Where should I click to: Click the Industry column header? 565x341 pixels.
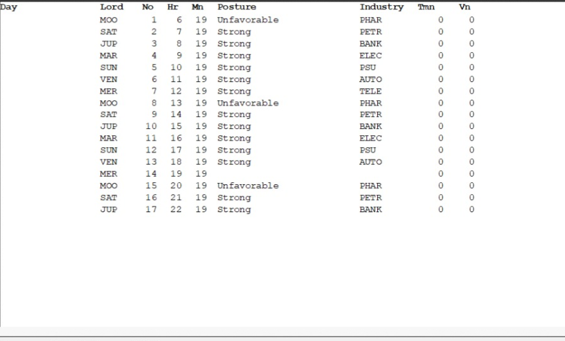pos(382,7)
